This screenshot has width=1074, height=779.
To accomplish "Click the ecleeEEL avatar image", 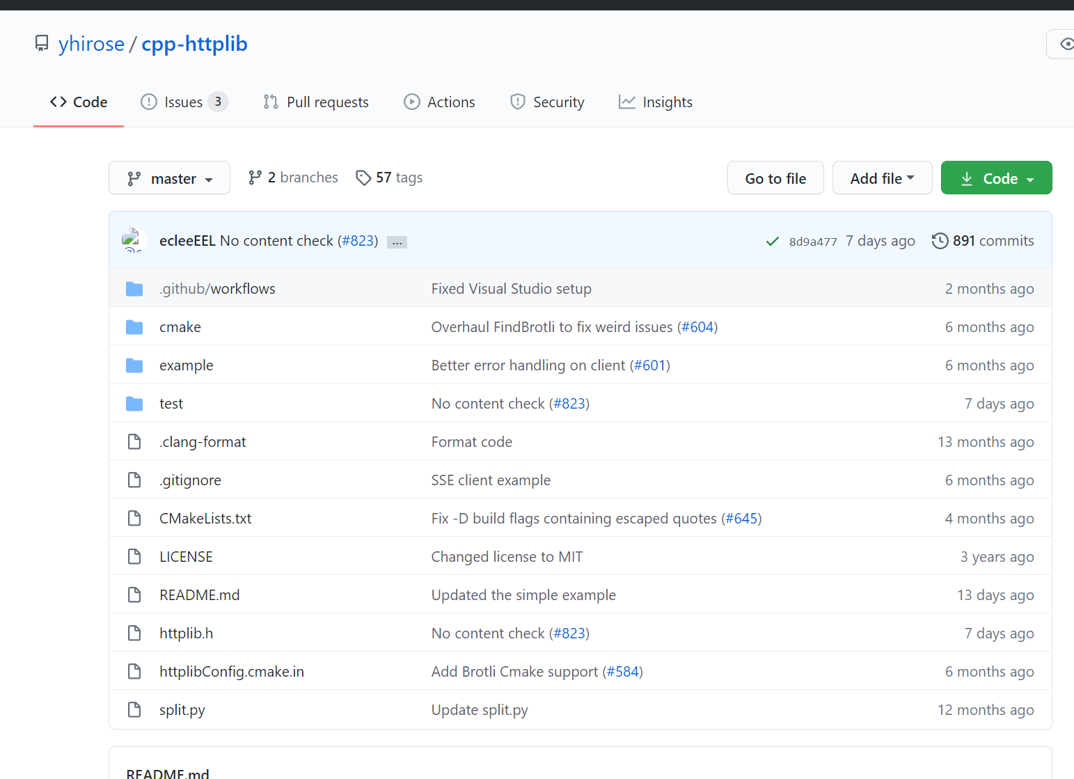I will click(132, 240).
